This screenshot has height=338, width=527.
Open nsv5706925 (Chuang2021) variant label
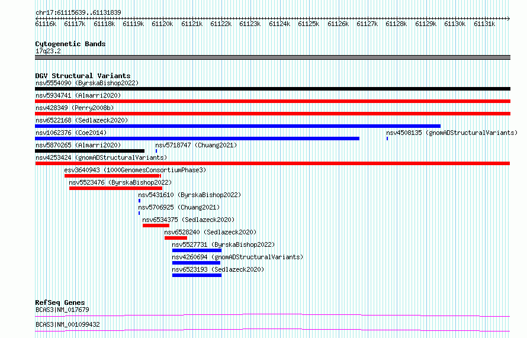click(179, 207)
